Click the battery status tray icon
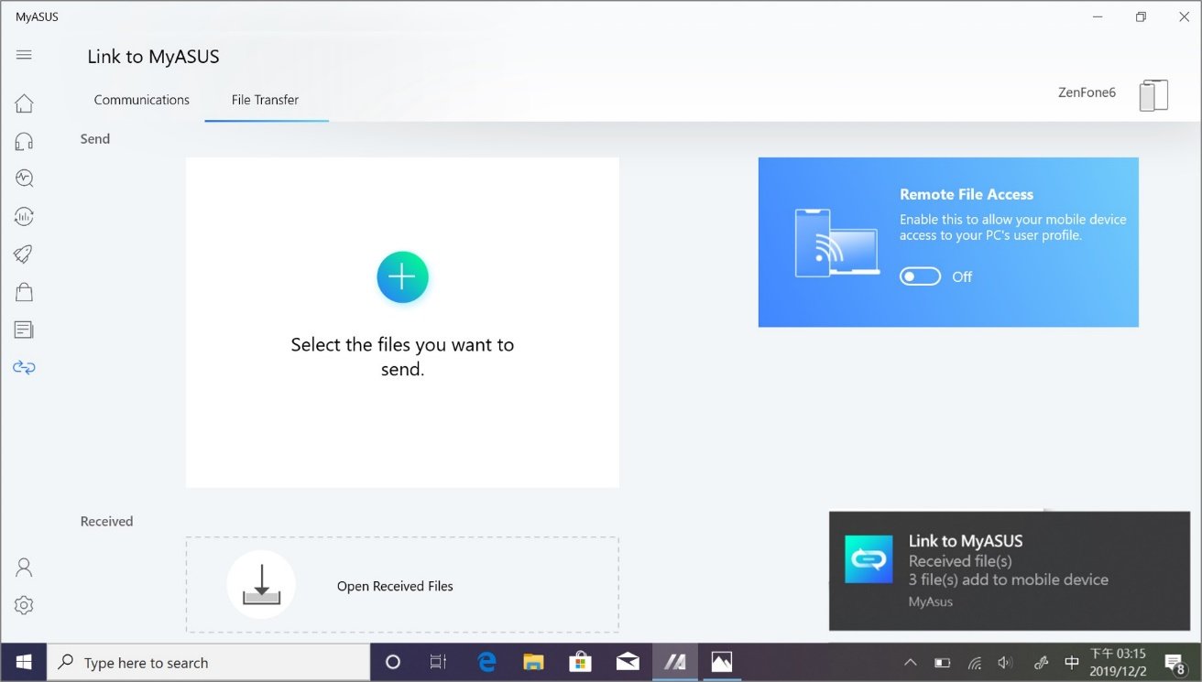This screenshot has height=682, width=1202. 942,662
